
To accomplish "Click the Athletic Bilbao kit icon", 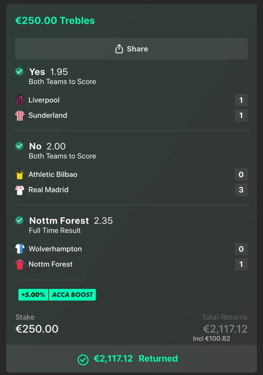I will coord(19,174).
